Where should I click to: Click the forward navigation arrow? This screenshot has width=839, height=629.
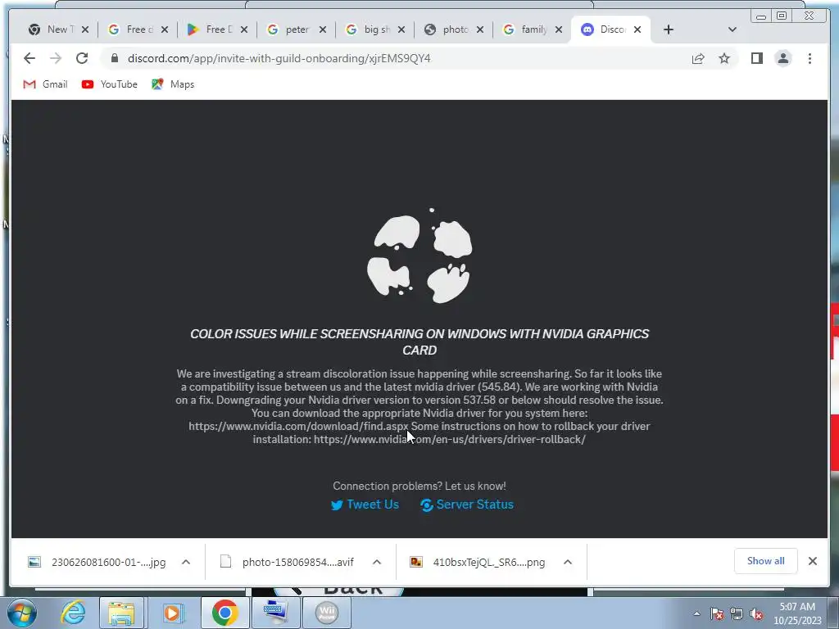pos(56,58)
